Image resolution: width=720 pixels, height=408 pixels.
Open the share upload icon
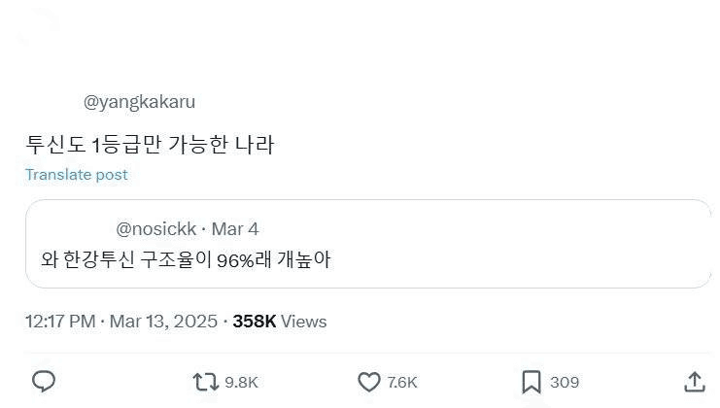click(x=694, y=382)
